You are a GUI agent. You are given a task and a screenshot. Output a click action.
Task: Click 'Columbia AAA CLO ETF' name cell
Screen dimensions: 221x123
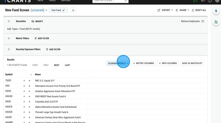[x=47, y=102]
